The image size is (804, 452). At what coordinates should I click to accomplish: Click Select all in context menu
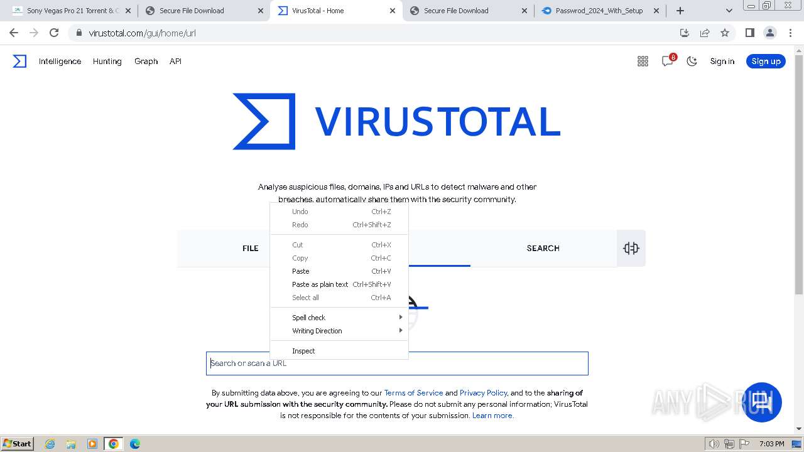(x=339, y=298)
